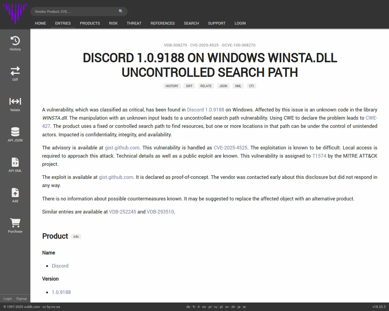The height and width of the screenshot is (311, 389).
Task: Open gist.github.com exploit link
Action: coord(116,177)
